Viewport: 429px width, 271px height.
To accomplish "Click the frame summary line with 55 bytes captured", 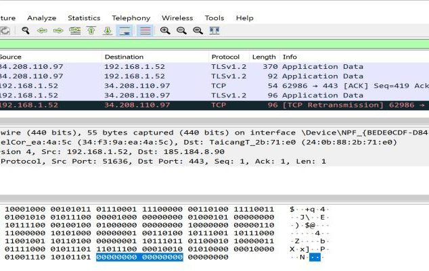I will click(x=214, y=132).
